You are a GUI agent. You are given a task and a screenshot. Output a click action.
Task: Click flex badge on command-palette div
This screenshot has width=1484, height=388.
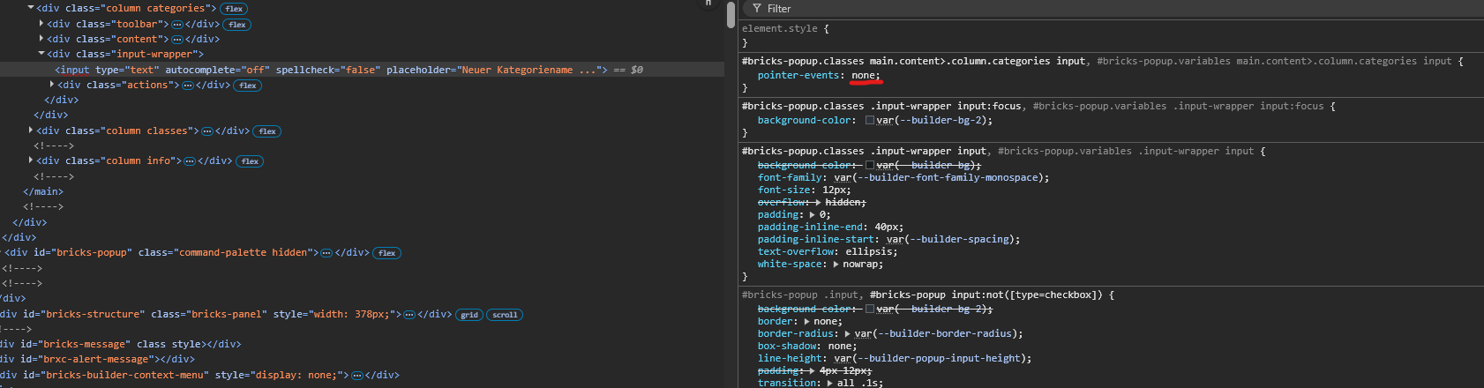click(x=386, y=253)
